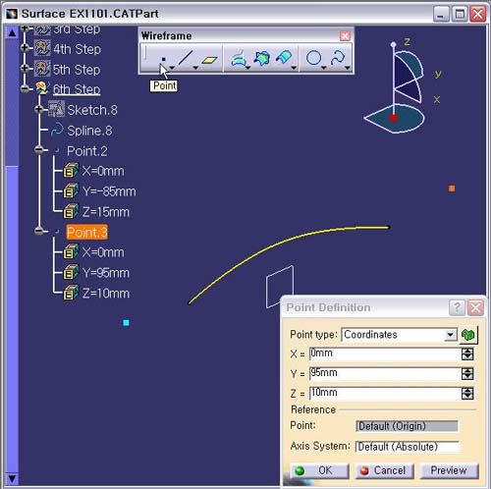Image resolution: width=491 pixels, height=489 pixels.
Task: Expand the 4th Step tree node
Action: 25,48
